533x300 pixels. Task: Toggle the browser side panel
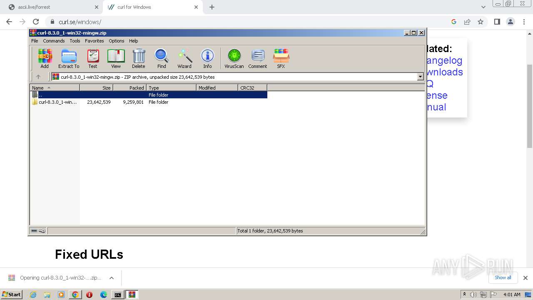tap(497, 22)
